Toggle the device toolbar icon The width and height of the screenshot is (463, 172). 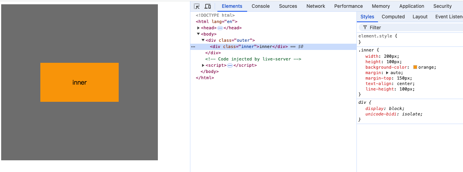coord(208,6)
